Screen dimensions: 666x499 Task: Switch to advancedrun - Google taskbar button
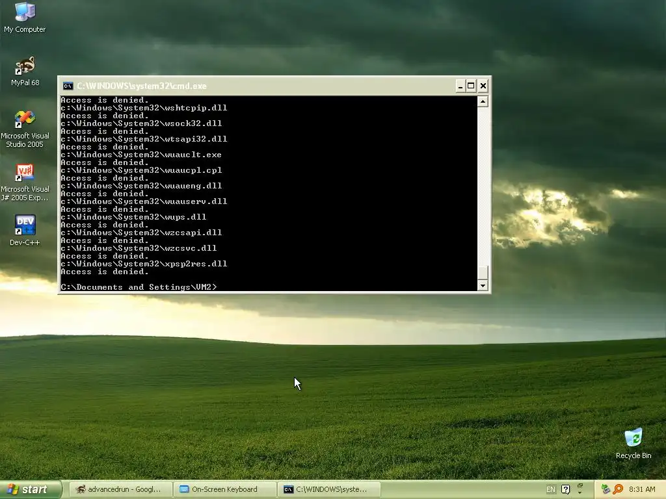click(120, 489)
